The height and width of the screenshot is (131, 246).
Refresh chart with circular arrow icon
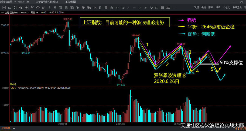pyautogui.click(x=38, y=8)
